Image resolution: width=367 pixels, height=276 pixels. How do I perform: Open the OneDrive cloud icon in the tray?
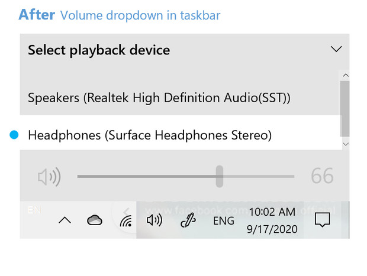94,220
